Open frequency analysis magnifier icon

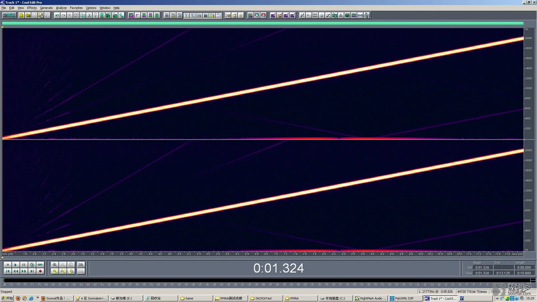coord(257,15)
